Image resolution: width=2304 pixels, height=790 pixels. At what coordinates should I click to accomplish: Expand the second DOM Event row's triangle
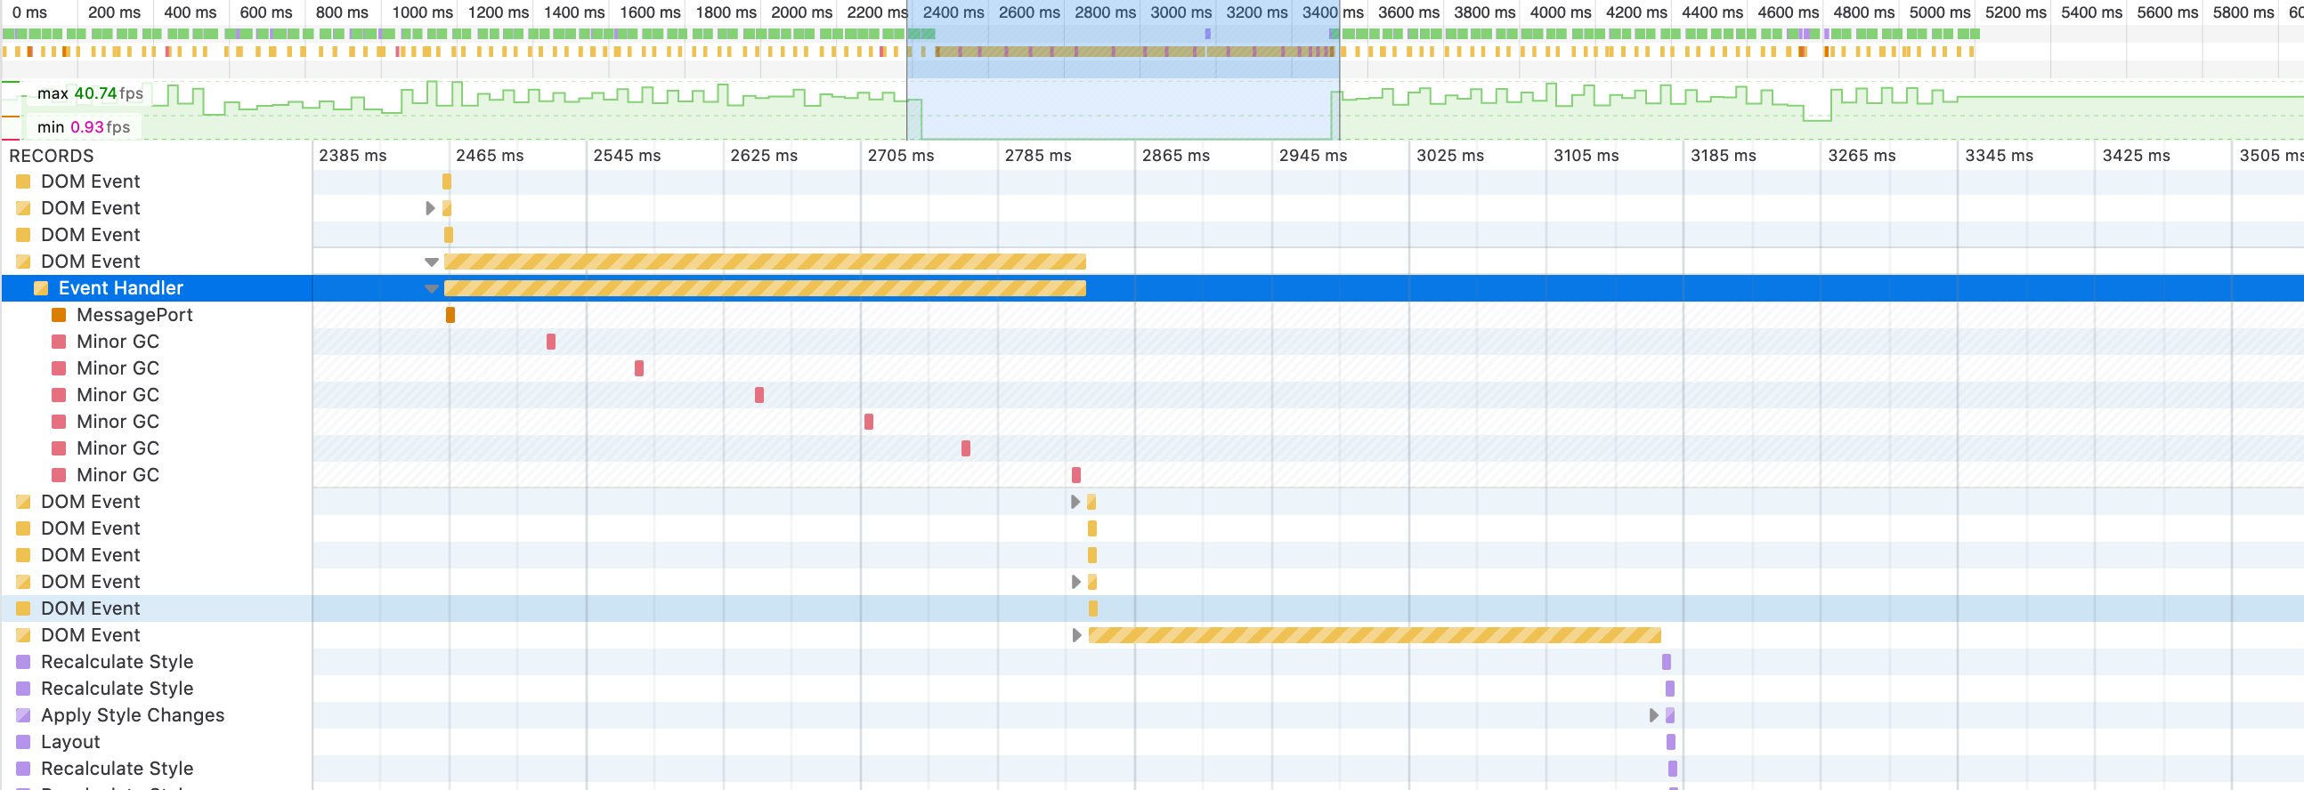click(430, 208)
